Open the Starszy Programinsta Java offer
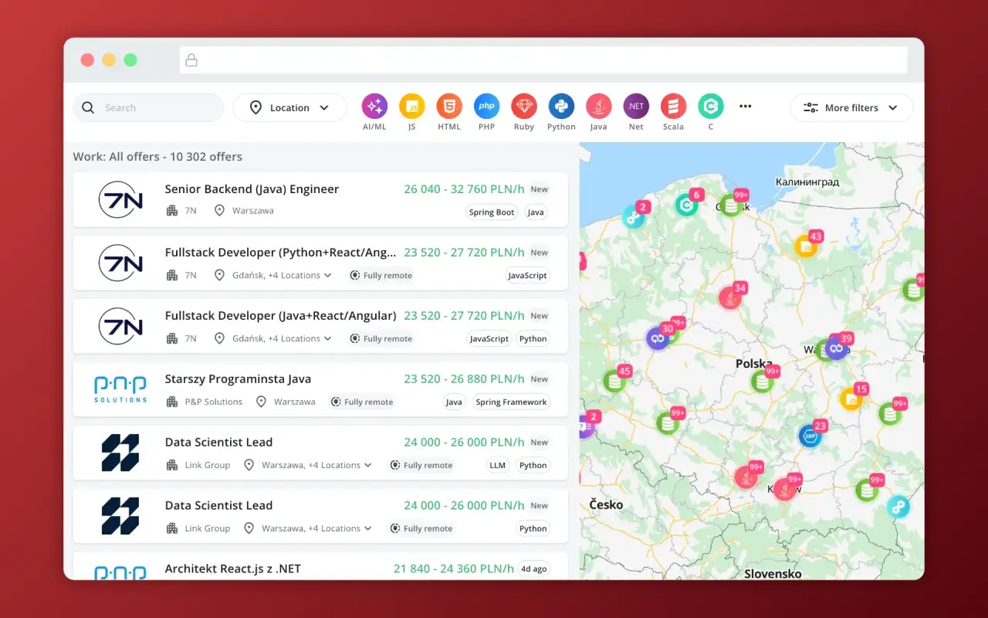The height and width of the screenshot is (618, 988). coord(238,379)
